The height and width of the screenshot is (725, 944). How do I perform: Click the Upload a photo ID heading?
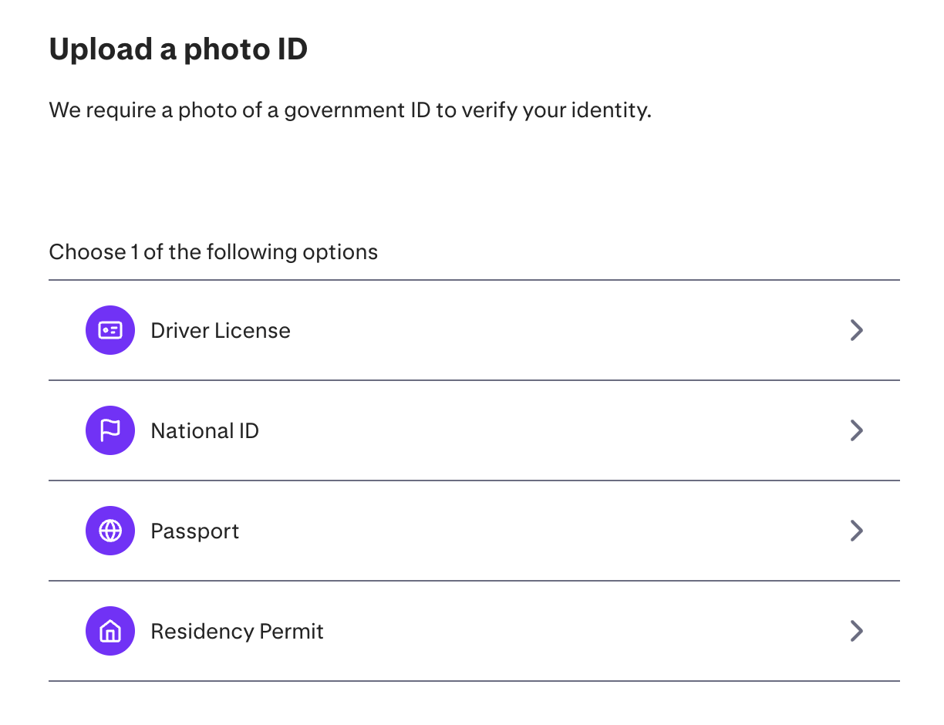tap(178, 50)
